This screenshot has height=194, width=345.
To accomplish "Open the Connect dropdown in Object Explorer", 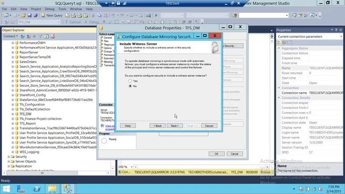I will [x=10, y=36].
